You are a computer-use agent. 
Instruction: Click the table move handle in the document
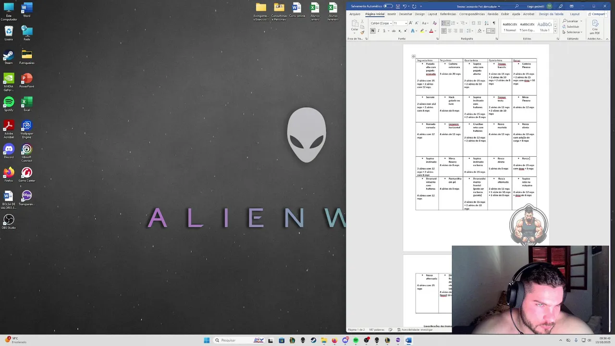(413, 57)
